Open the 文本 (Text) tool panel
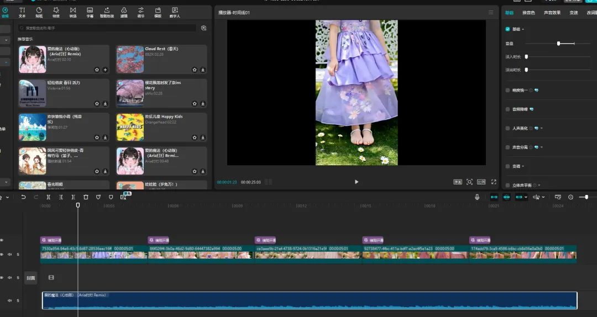Image resolution: width=597 pixels, height=317 pixels. (x=22, y=12)
